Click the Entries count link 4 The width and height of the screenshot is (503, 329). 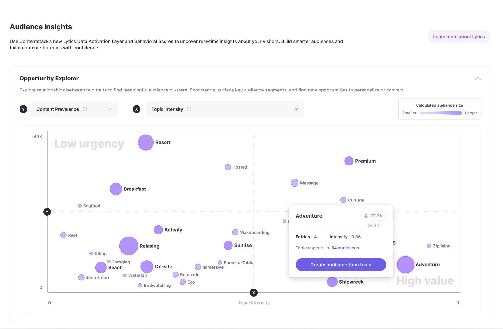[x=315, y=237]
